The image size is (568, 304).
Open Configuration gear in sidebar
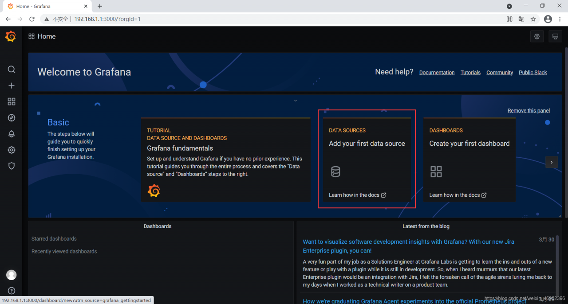tap(12, 150)
